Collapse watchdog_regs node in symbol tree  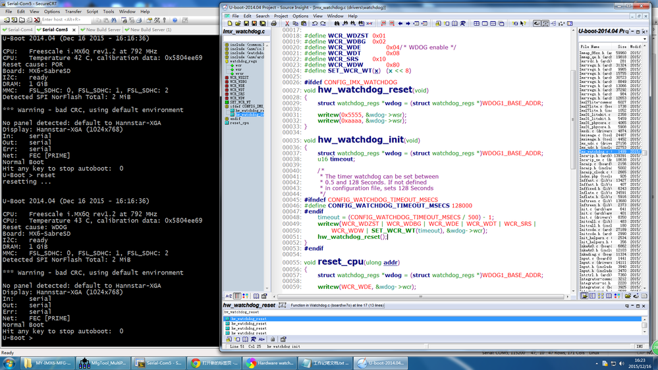(227, 61)
